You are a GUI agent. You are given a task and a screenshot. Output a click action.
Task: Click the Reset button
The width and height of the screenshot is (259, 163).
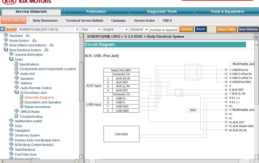point(201,29)
